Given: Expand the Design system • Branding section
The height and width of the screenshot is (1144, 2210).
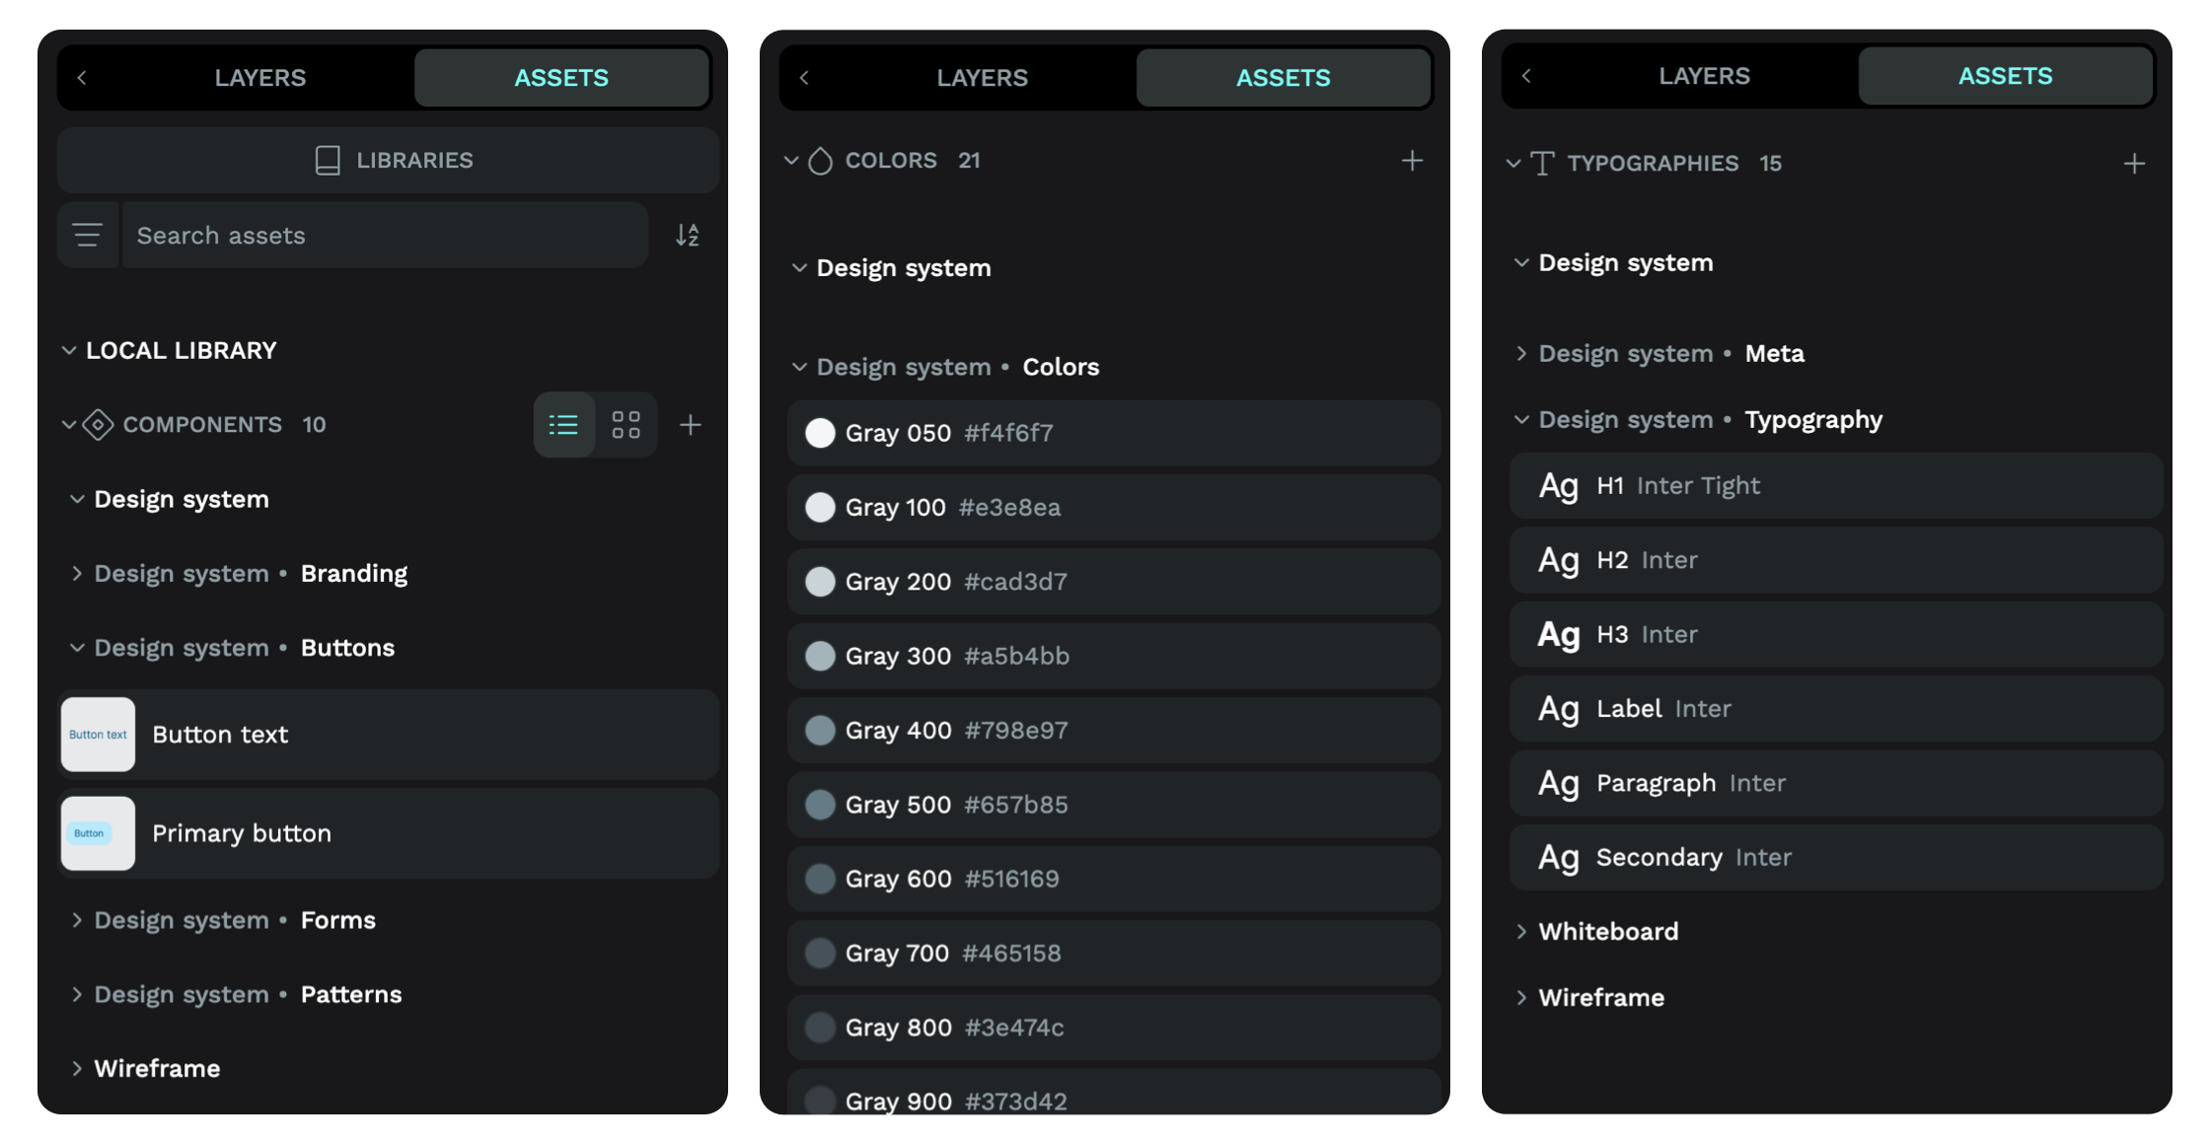Looking at the screenshot, I should 77,573.
